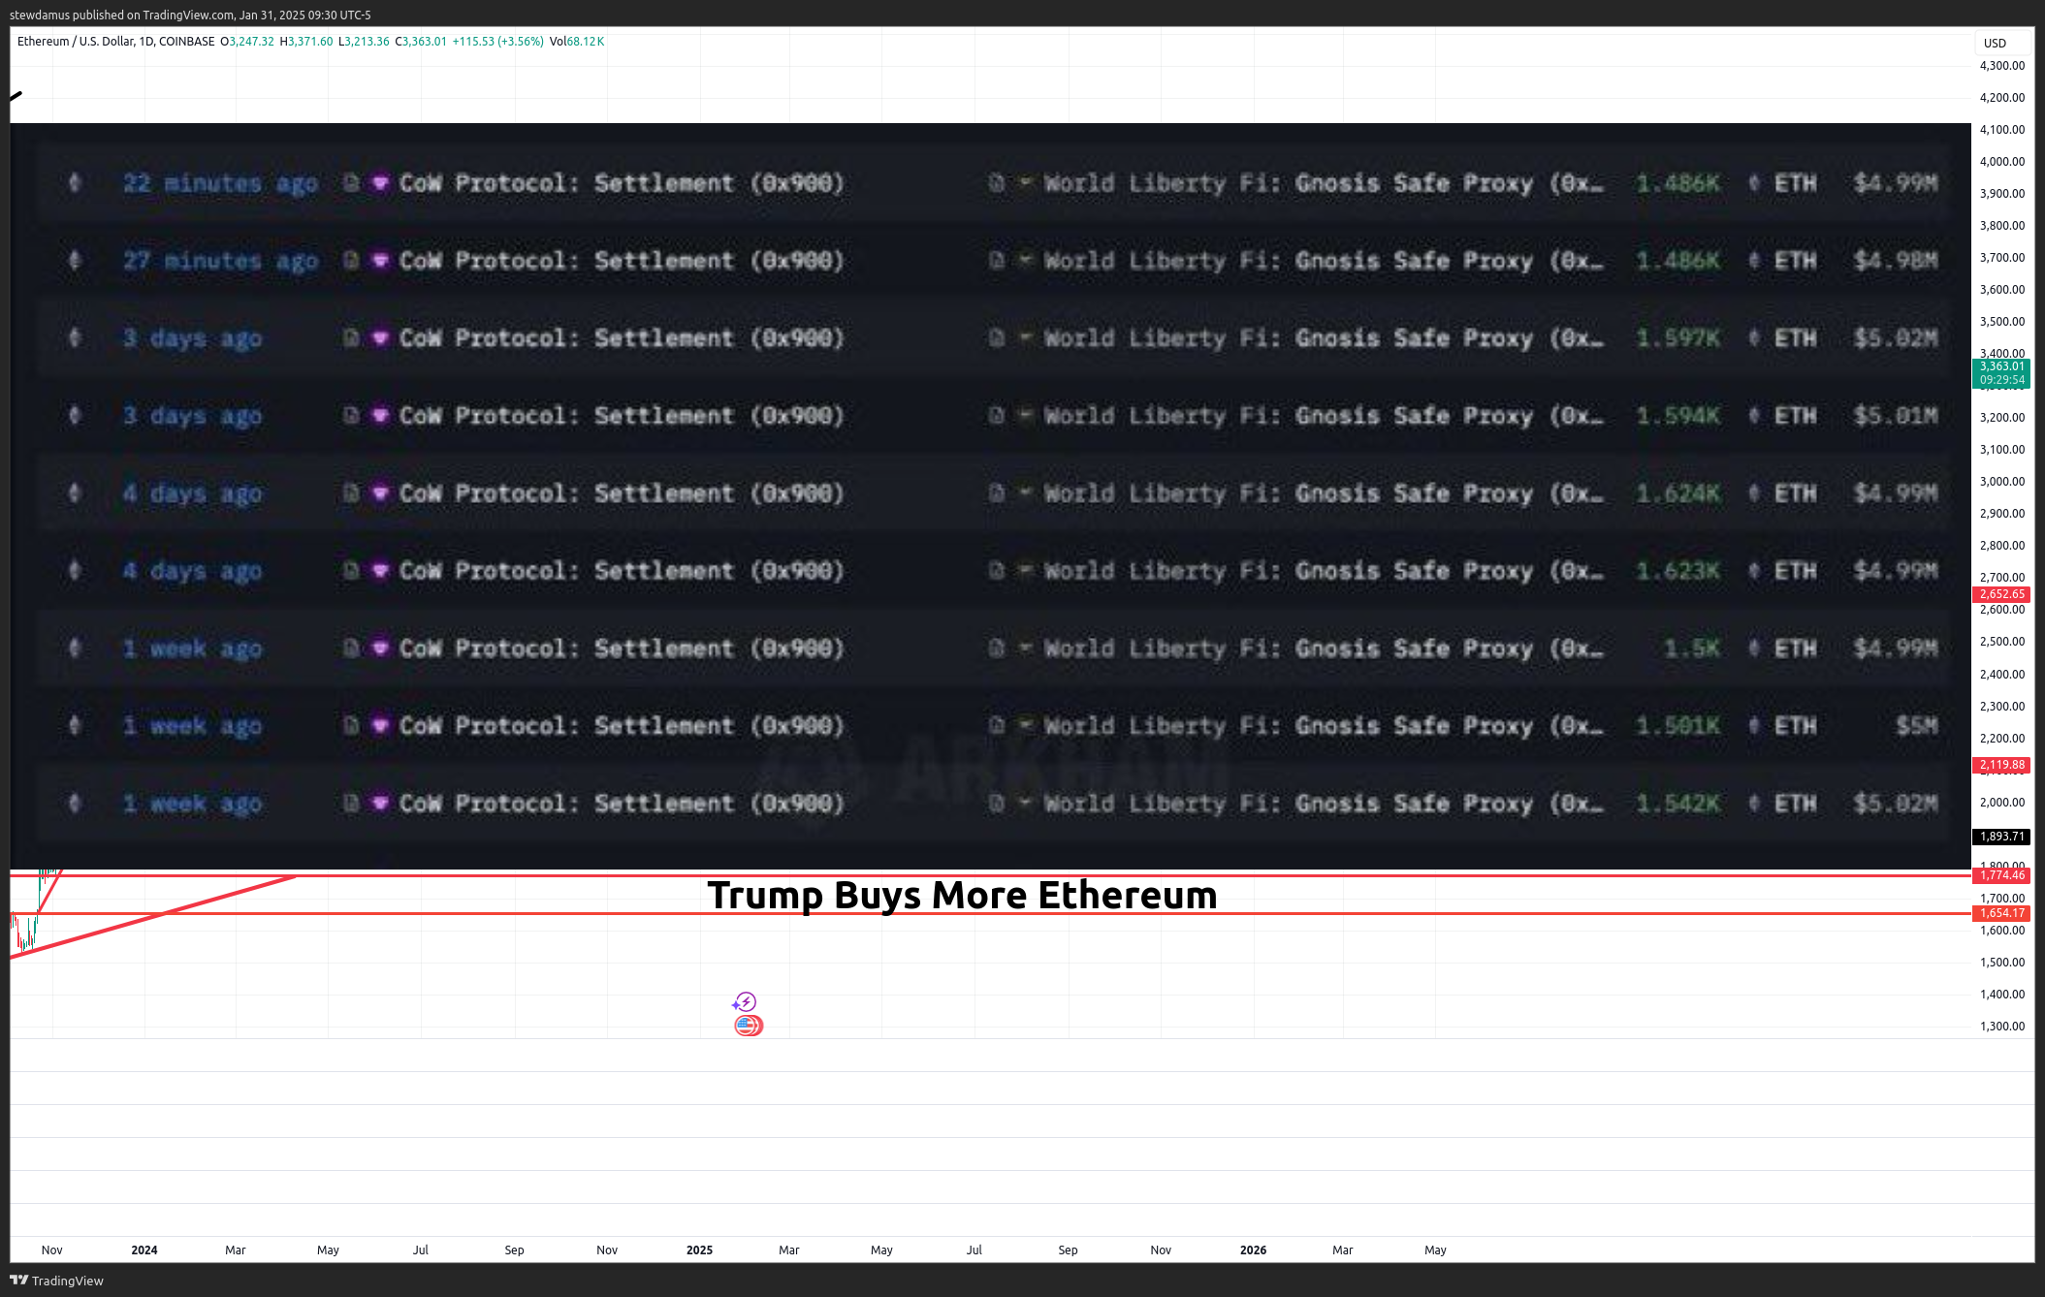Click the 1,300.00 price axis label
The width and height of the screenshot is (2045, 1297).
coord(2001,1027)
